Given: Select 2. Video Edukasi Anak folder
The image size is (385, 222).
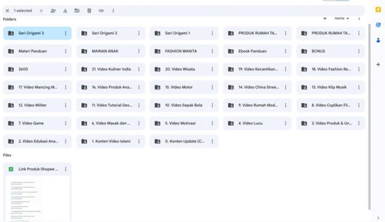Looking at the screenshot, I should [37, 141].
